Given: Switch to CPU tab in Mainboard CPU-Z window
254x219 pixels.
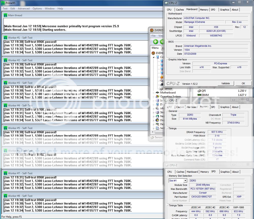Looking at the screenshot, I should point(169,10).
